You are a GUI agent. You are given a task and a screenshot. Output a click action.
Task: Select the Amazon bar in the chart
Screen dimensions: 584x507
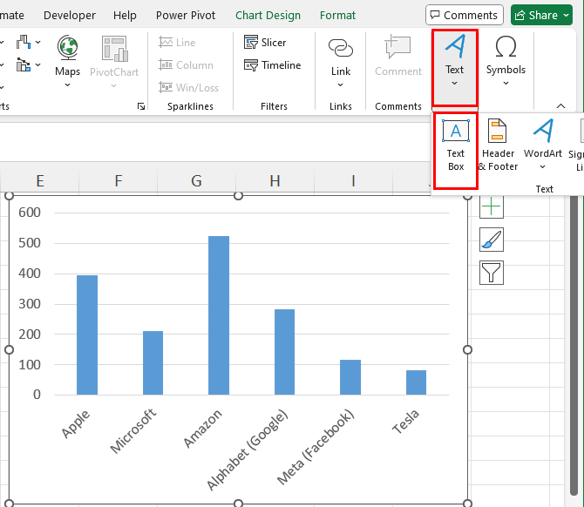[219, 315]
